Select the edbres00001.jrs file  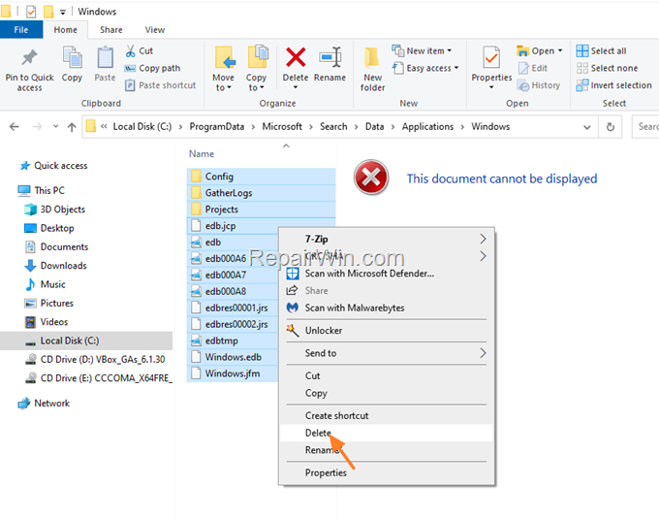[x=233, y=308]
